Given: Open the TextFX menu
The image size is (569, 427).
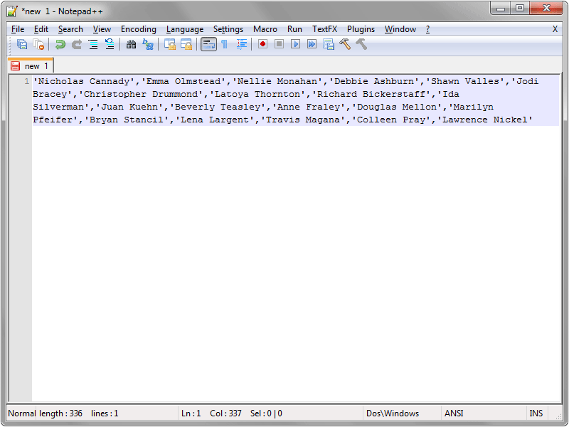Looking at the screenshot, I should (324, 29).
